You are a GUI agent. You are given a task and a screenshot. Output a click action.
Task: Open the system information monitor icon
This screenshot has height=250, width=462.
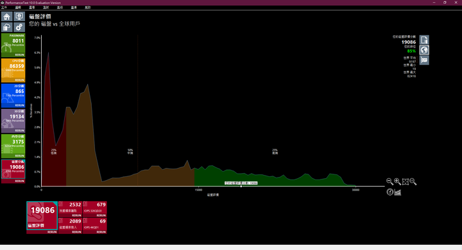(x=19, y=17)
